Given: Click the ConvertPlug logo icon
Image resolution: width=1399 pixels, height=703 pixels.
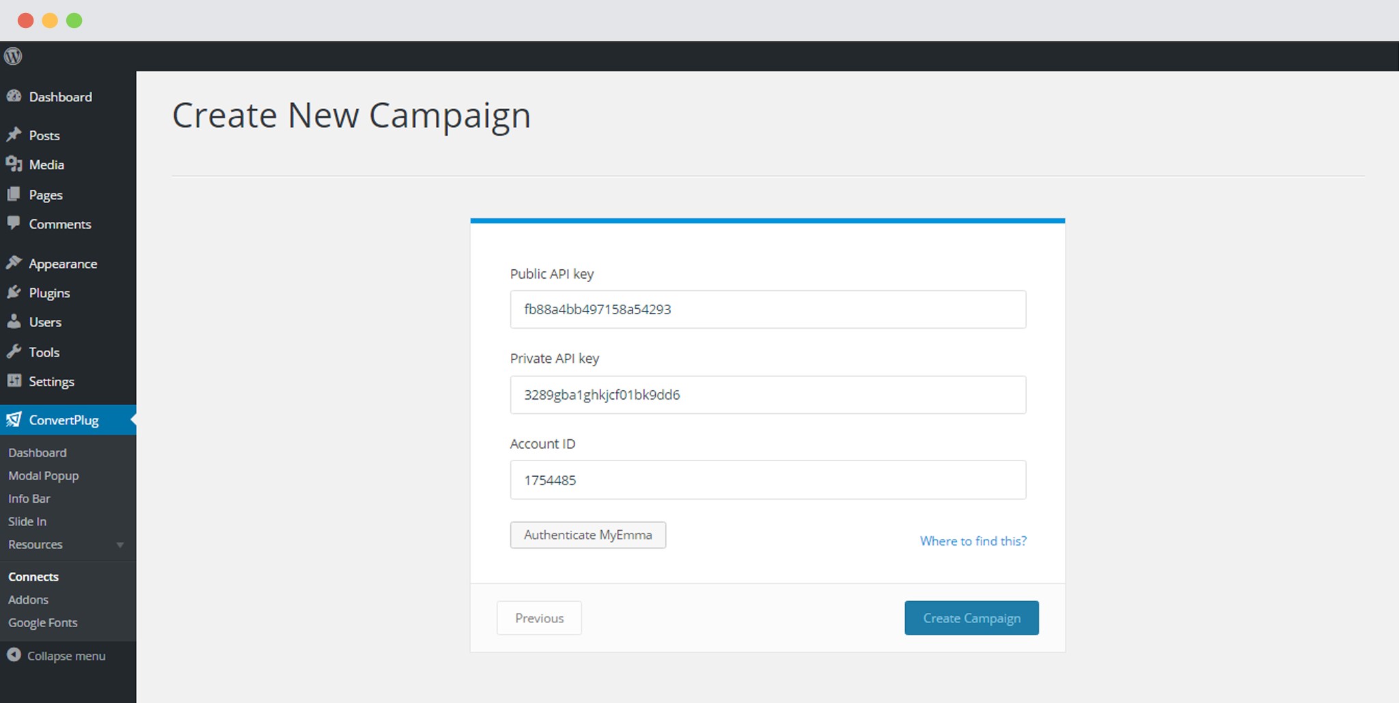Looking at the screenshot, I should click(x=14, y=419).
